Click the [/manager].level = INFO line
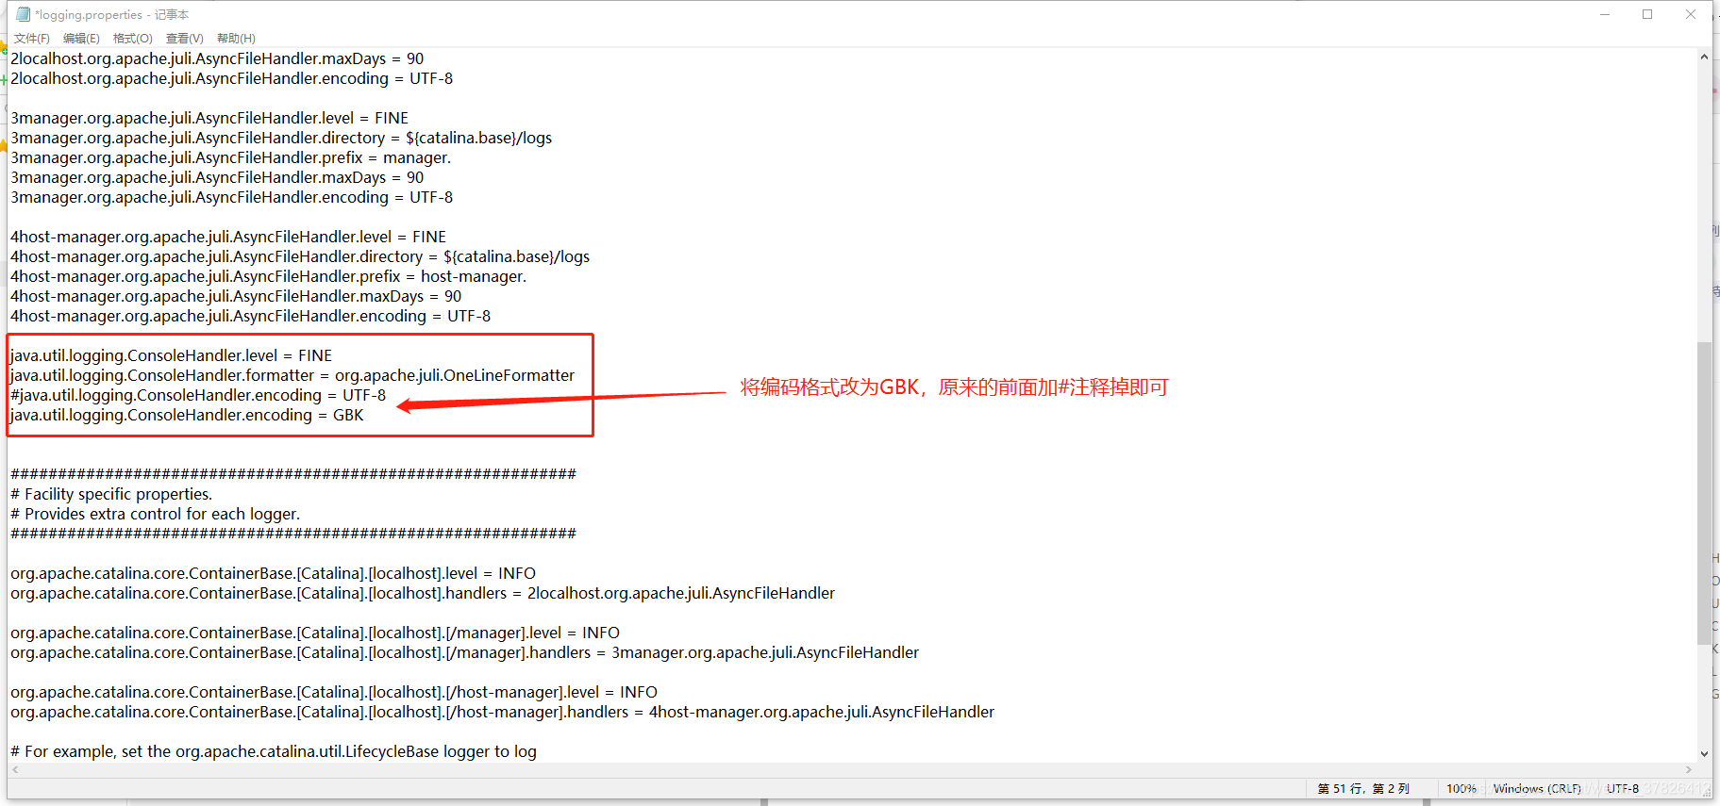This screenshot has height=806, width=1720. pyautogui.click(x=315, y=633)
